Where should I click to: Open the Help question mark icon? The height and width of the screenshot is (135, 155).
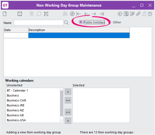pyautogui.click(x=150, y=14)
